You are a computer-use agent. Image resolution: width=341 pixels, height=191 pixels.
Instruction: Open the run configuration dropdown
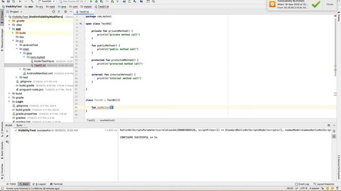click(46, 1)
